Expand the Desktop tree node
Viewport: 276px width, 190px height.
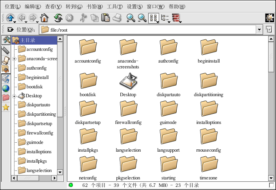pyautogui.click(x=14, y=96)
